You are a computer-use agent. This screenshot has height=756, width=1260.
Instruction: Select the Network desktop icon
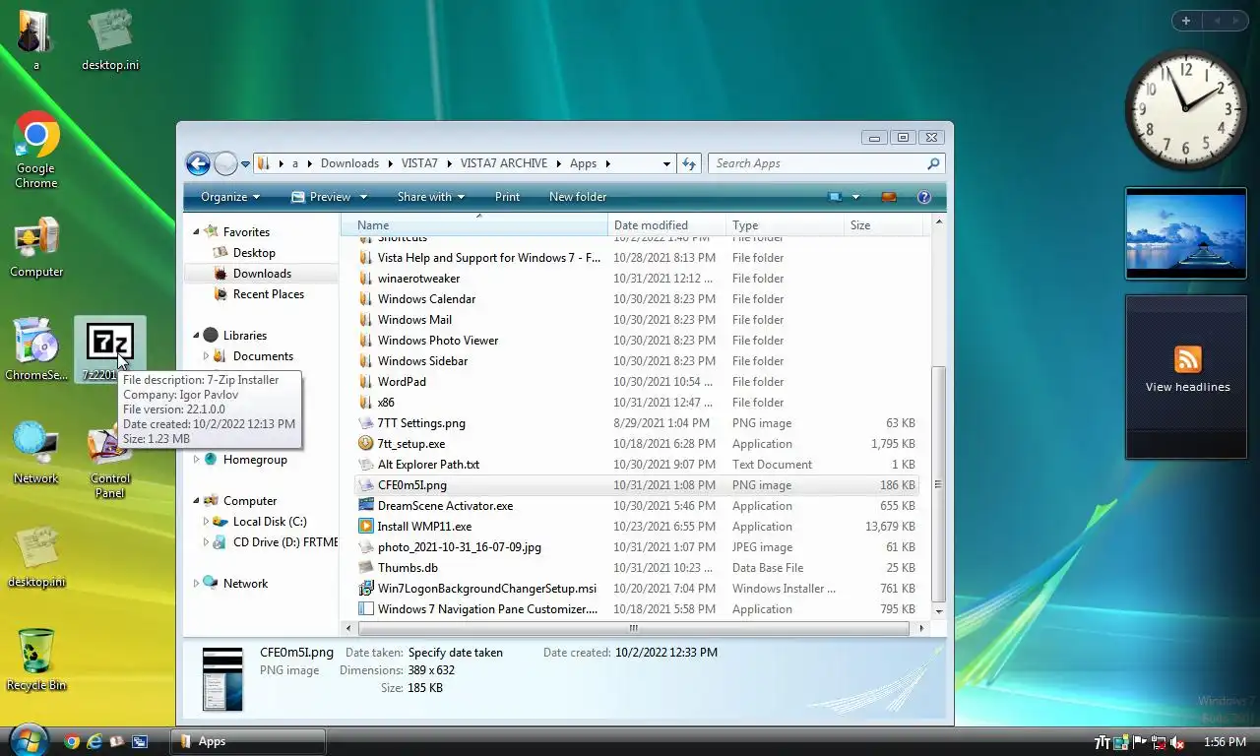pos(36,453)
